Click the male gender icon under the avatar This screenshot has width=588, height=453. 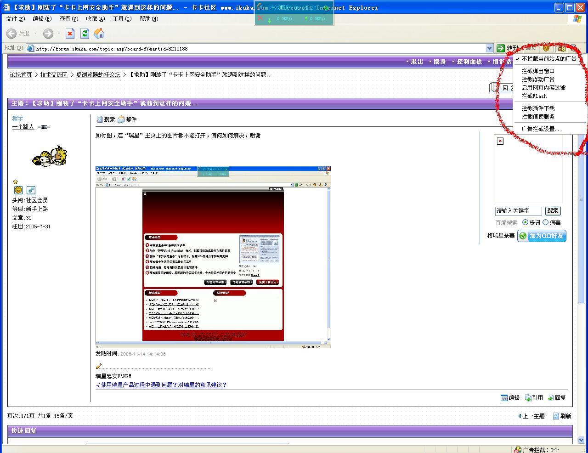[x=31, y=190]
